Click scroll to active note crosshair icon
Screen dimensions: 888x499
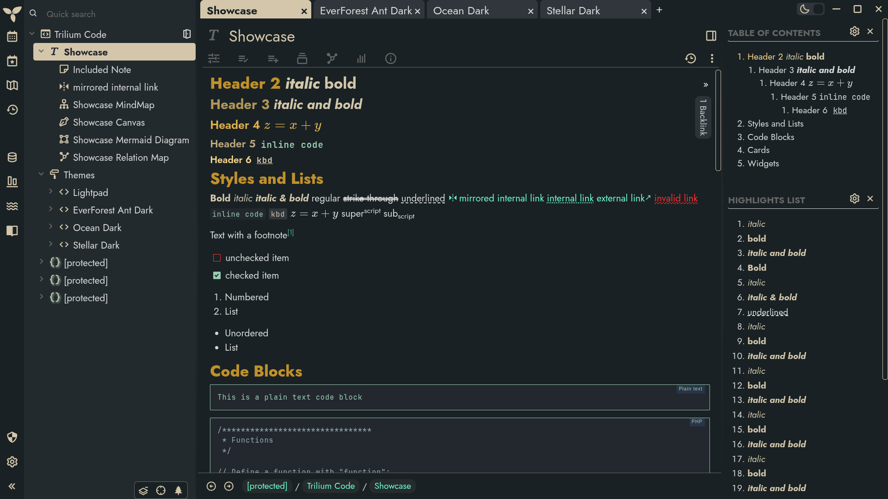click(x=161, y=491)
